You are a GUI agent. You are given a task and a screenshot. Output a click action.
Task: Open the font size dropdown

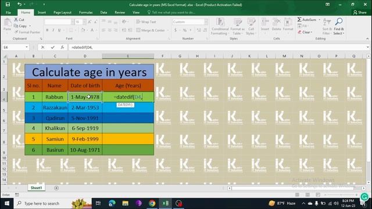coord(84,22)
